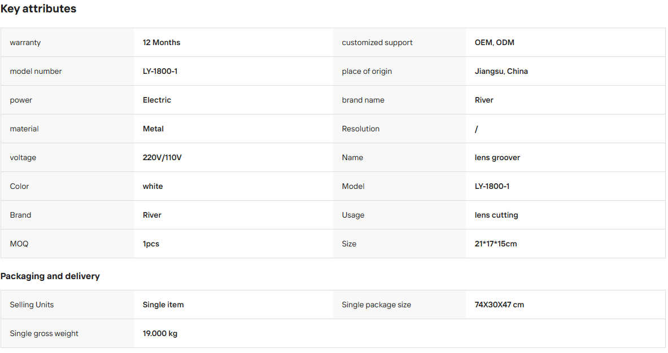Click the Metal material value
Viewport: 668px width, 353px height.
pos(154,129)
